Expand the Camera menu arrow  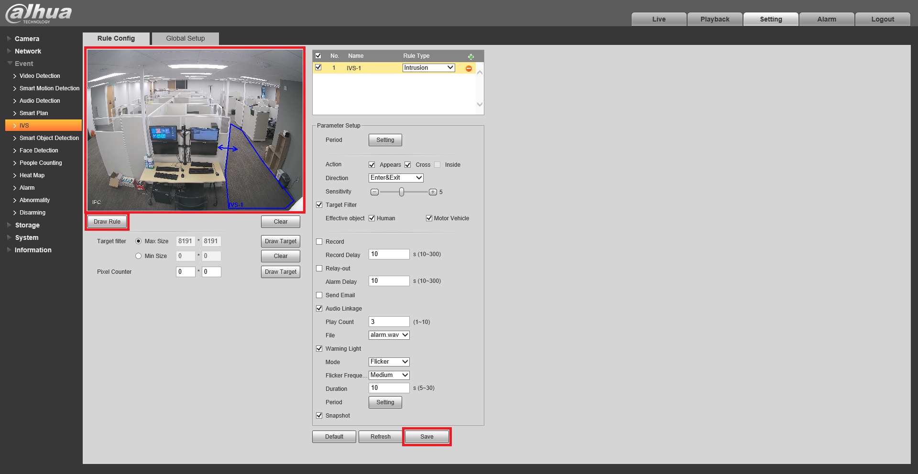pyautogui.click(x=9, y=39)
